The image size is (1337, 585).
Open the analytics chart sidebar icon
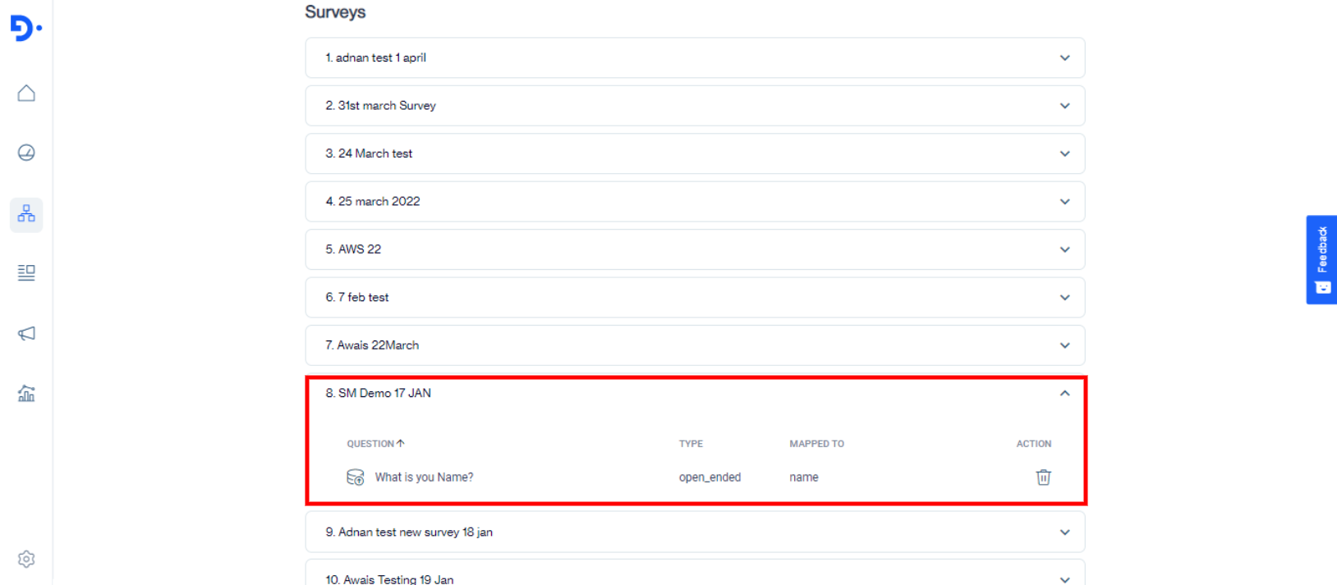click(x=26, y=394)
